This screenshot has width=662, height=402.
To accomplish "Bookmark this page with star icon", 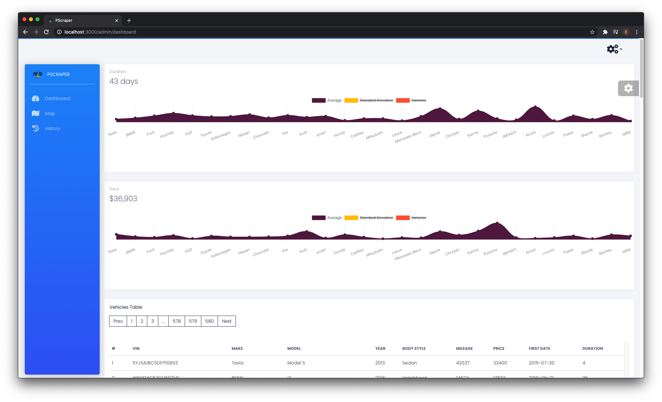I will pos(592,32).
